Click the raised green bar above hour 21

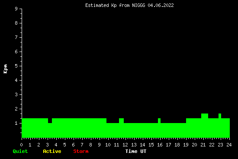[205, 116]
